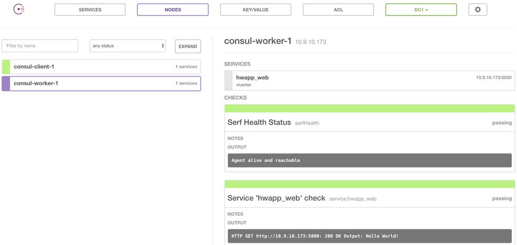This screenshot has height=245, width=517.
Task: Open the Services tab
Action: pos(90,10)
